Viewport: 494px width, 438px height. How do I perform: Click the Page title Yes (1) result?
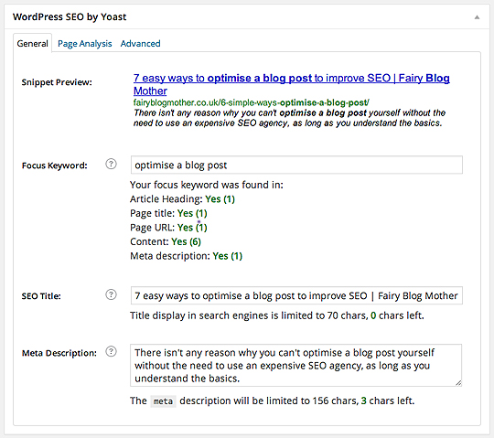192,213
